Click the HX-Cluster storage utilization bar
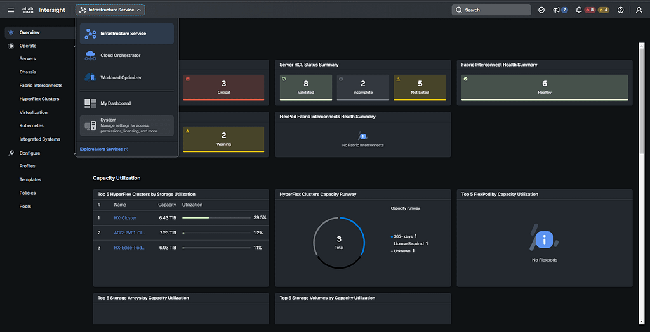 coord(215,218)
